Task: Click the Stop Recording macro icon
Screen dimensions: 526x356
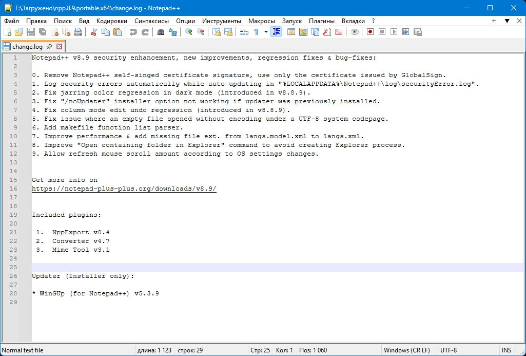Action: pyautogui.click(x=382, y=32)
